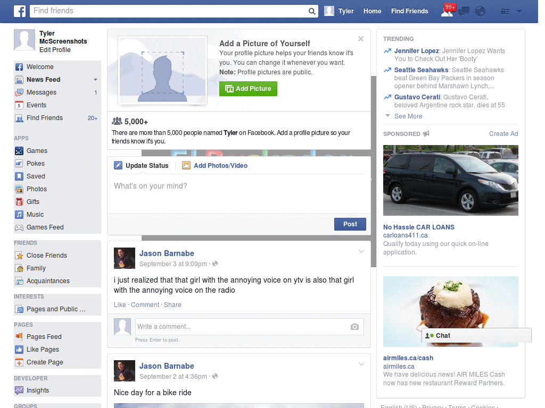Viewport: 545px width, 408px height.
Task: Click Like on the ytv post
Action: pos(120,304)
